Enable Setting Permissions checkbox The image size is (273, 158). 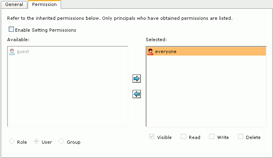[12, 29]
